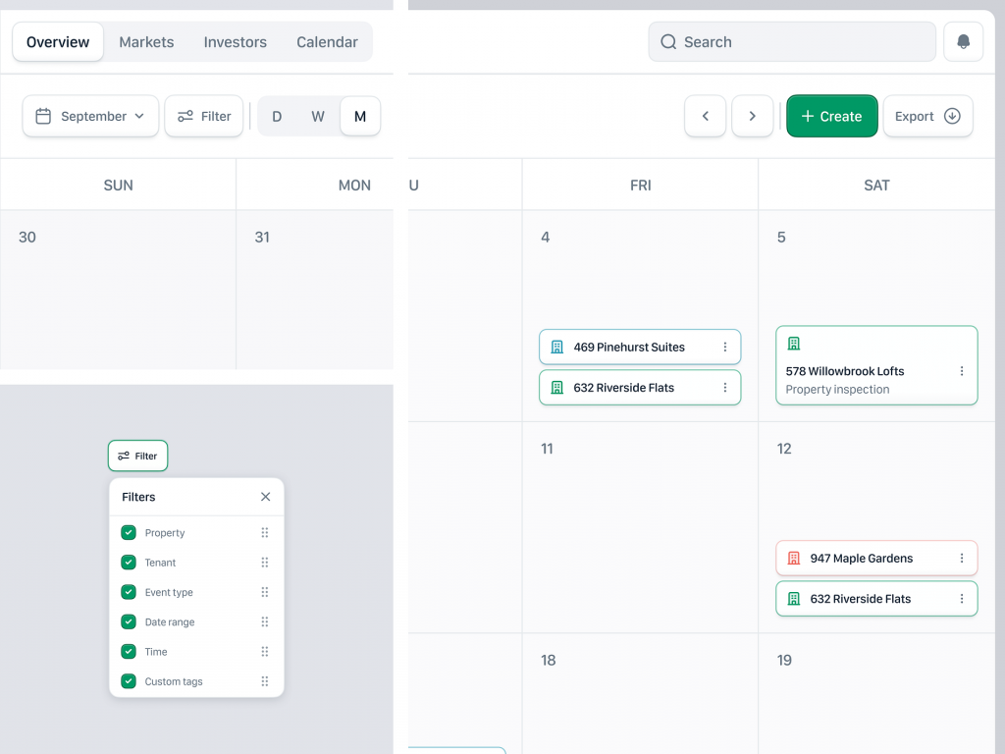Click the green Create button

coord(831,116)
